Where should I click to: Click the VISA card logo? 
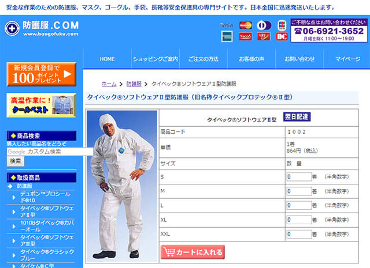click(227, 25)
